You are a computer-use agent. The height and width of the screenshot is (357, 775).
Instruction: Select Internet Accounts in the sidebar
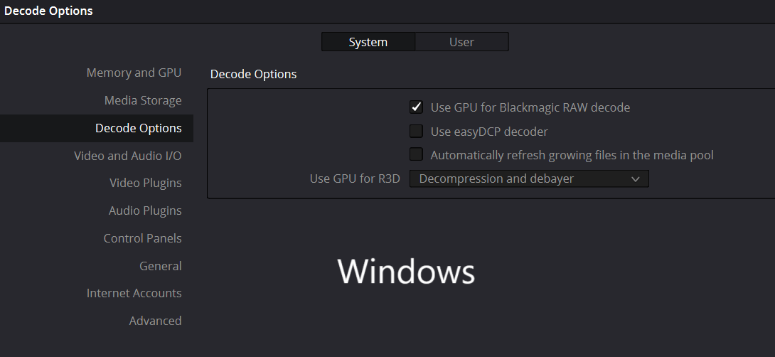coord(134,293)
